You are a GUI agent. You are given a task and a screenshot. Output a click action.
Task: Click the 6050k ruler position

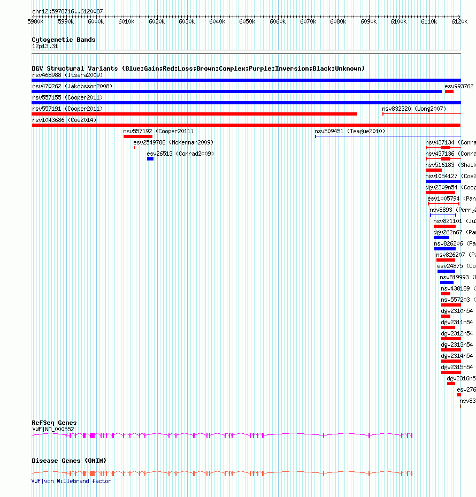(x=247, y=21)
